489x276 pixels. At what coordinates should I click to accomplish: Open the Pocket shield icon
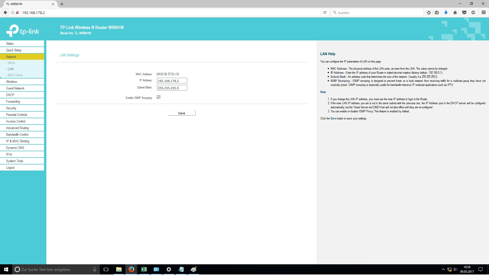[x=464, y=12]
